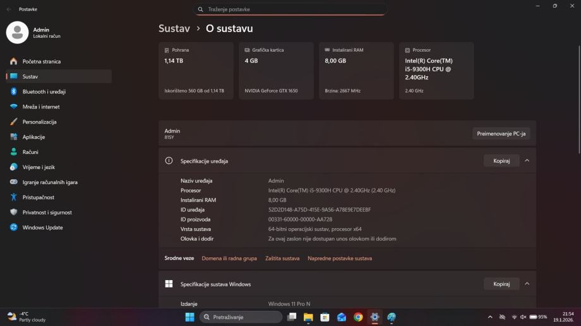Open Igranje računalnih igara settings
Screen dimensions: 581x326
pos(59,182)
